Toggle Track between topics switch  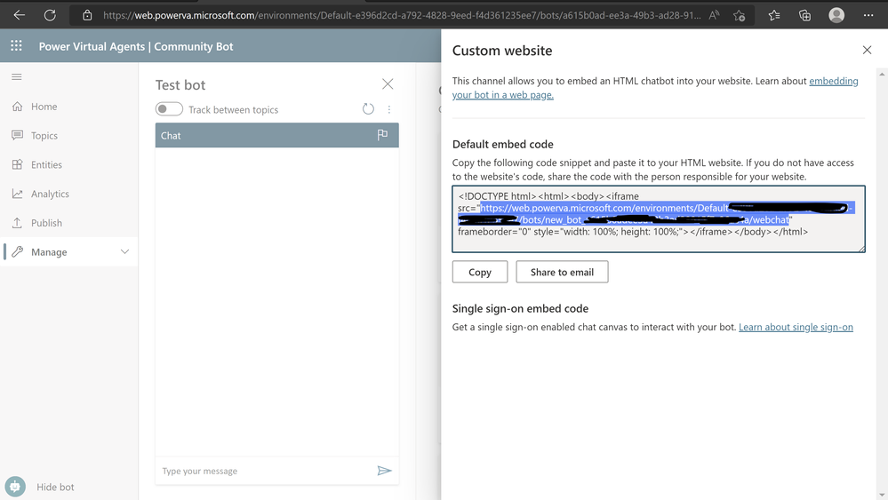coord(169,108)
